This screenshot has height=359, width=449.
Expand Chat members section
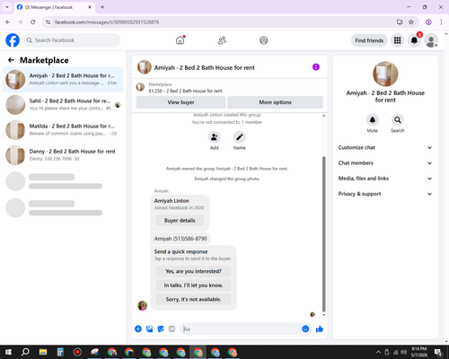(x=385, y=163)
